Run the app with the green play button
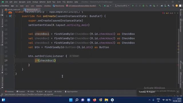Viewport: 183px width, 103px height. coord(133,6)
